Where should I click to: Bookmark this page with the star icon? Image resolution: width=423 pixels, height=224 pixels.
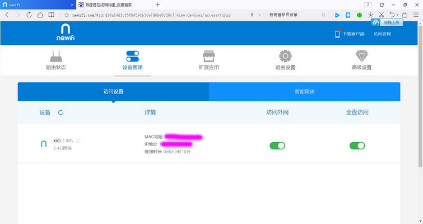(x=67, y=15)
